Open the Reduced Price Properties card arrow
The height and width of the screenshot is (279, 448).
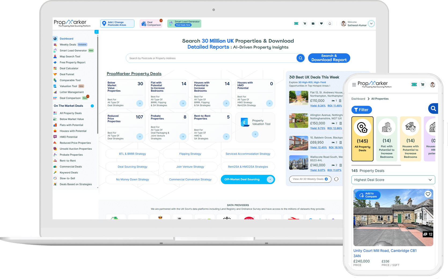pyautogui.click(x=139, y=137)
